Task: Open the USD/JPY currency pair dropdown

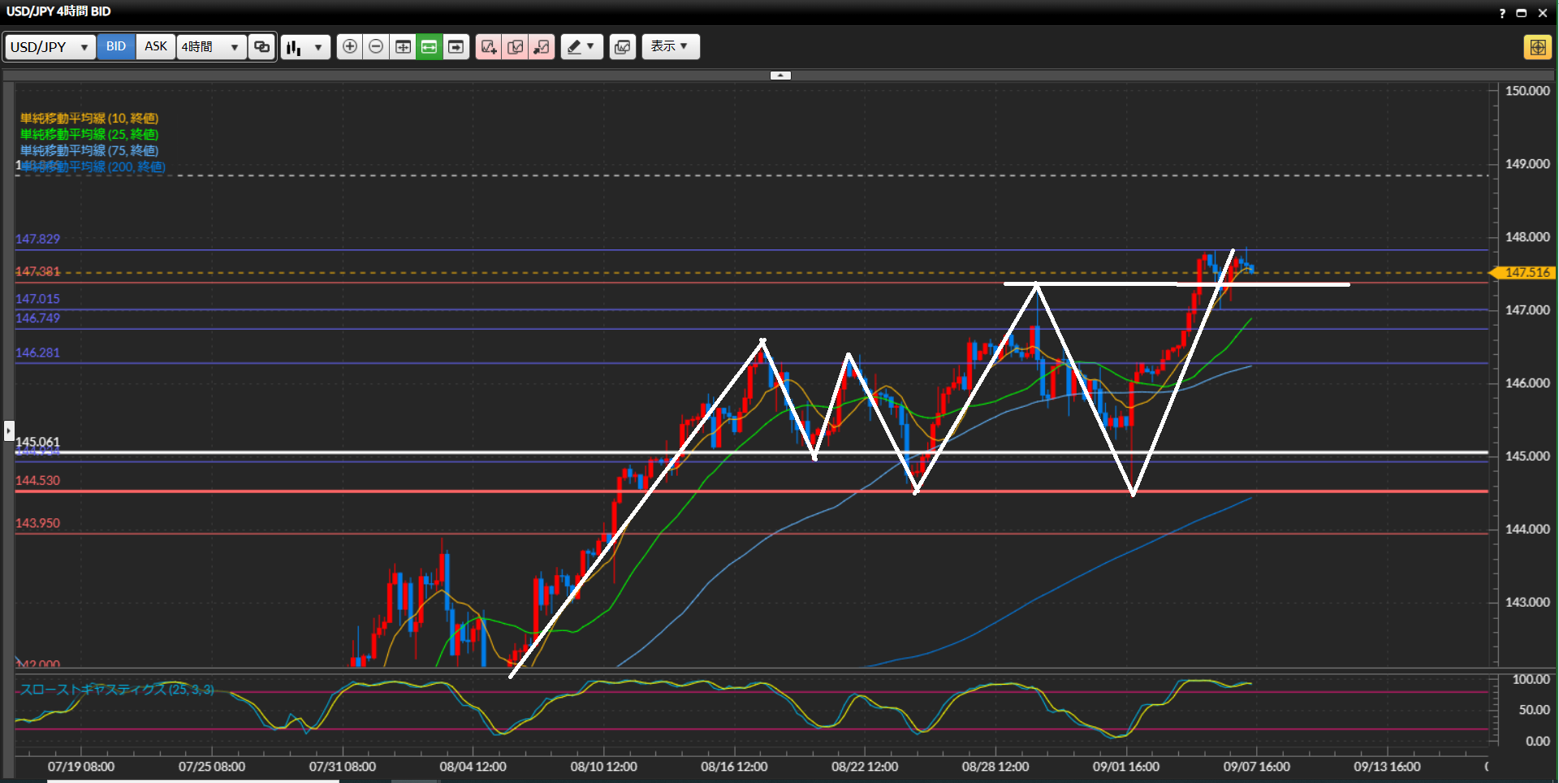Action: [x=50, y=47]
